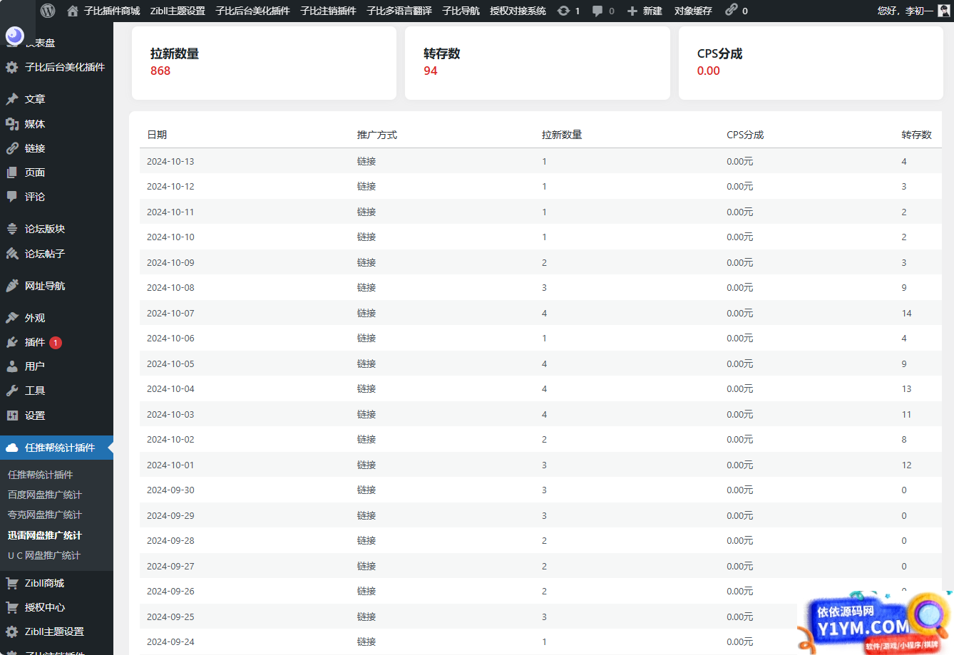Click the CPS分成 card value 0.00
Viewport: 954px width, 655px height.
coord(709,71)
